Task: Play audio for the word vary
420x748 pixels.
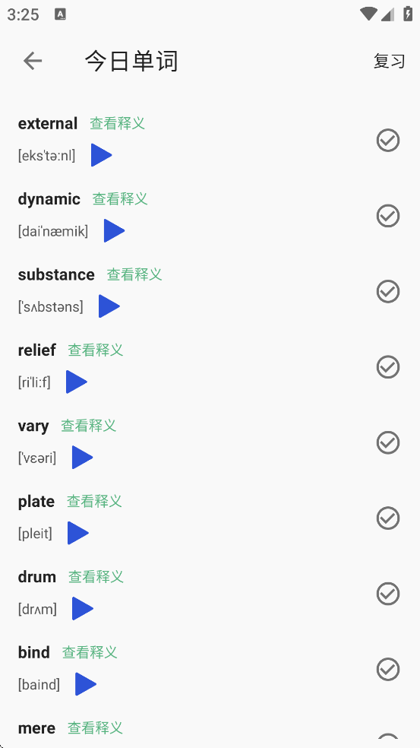Action: [x=82, y=458]
